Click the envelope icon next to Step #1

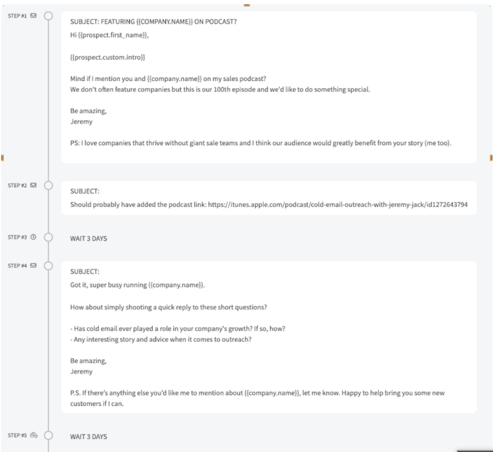[x=33, y=16]
